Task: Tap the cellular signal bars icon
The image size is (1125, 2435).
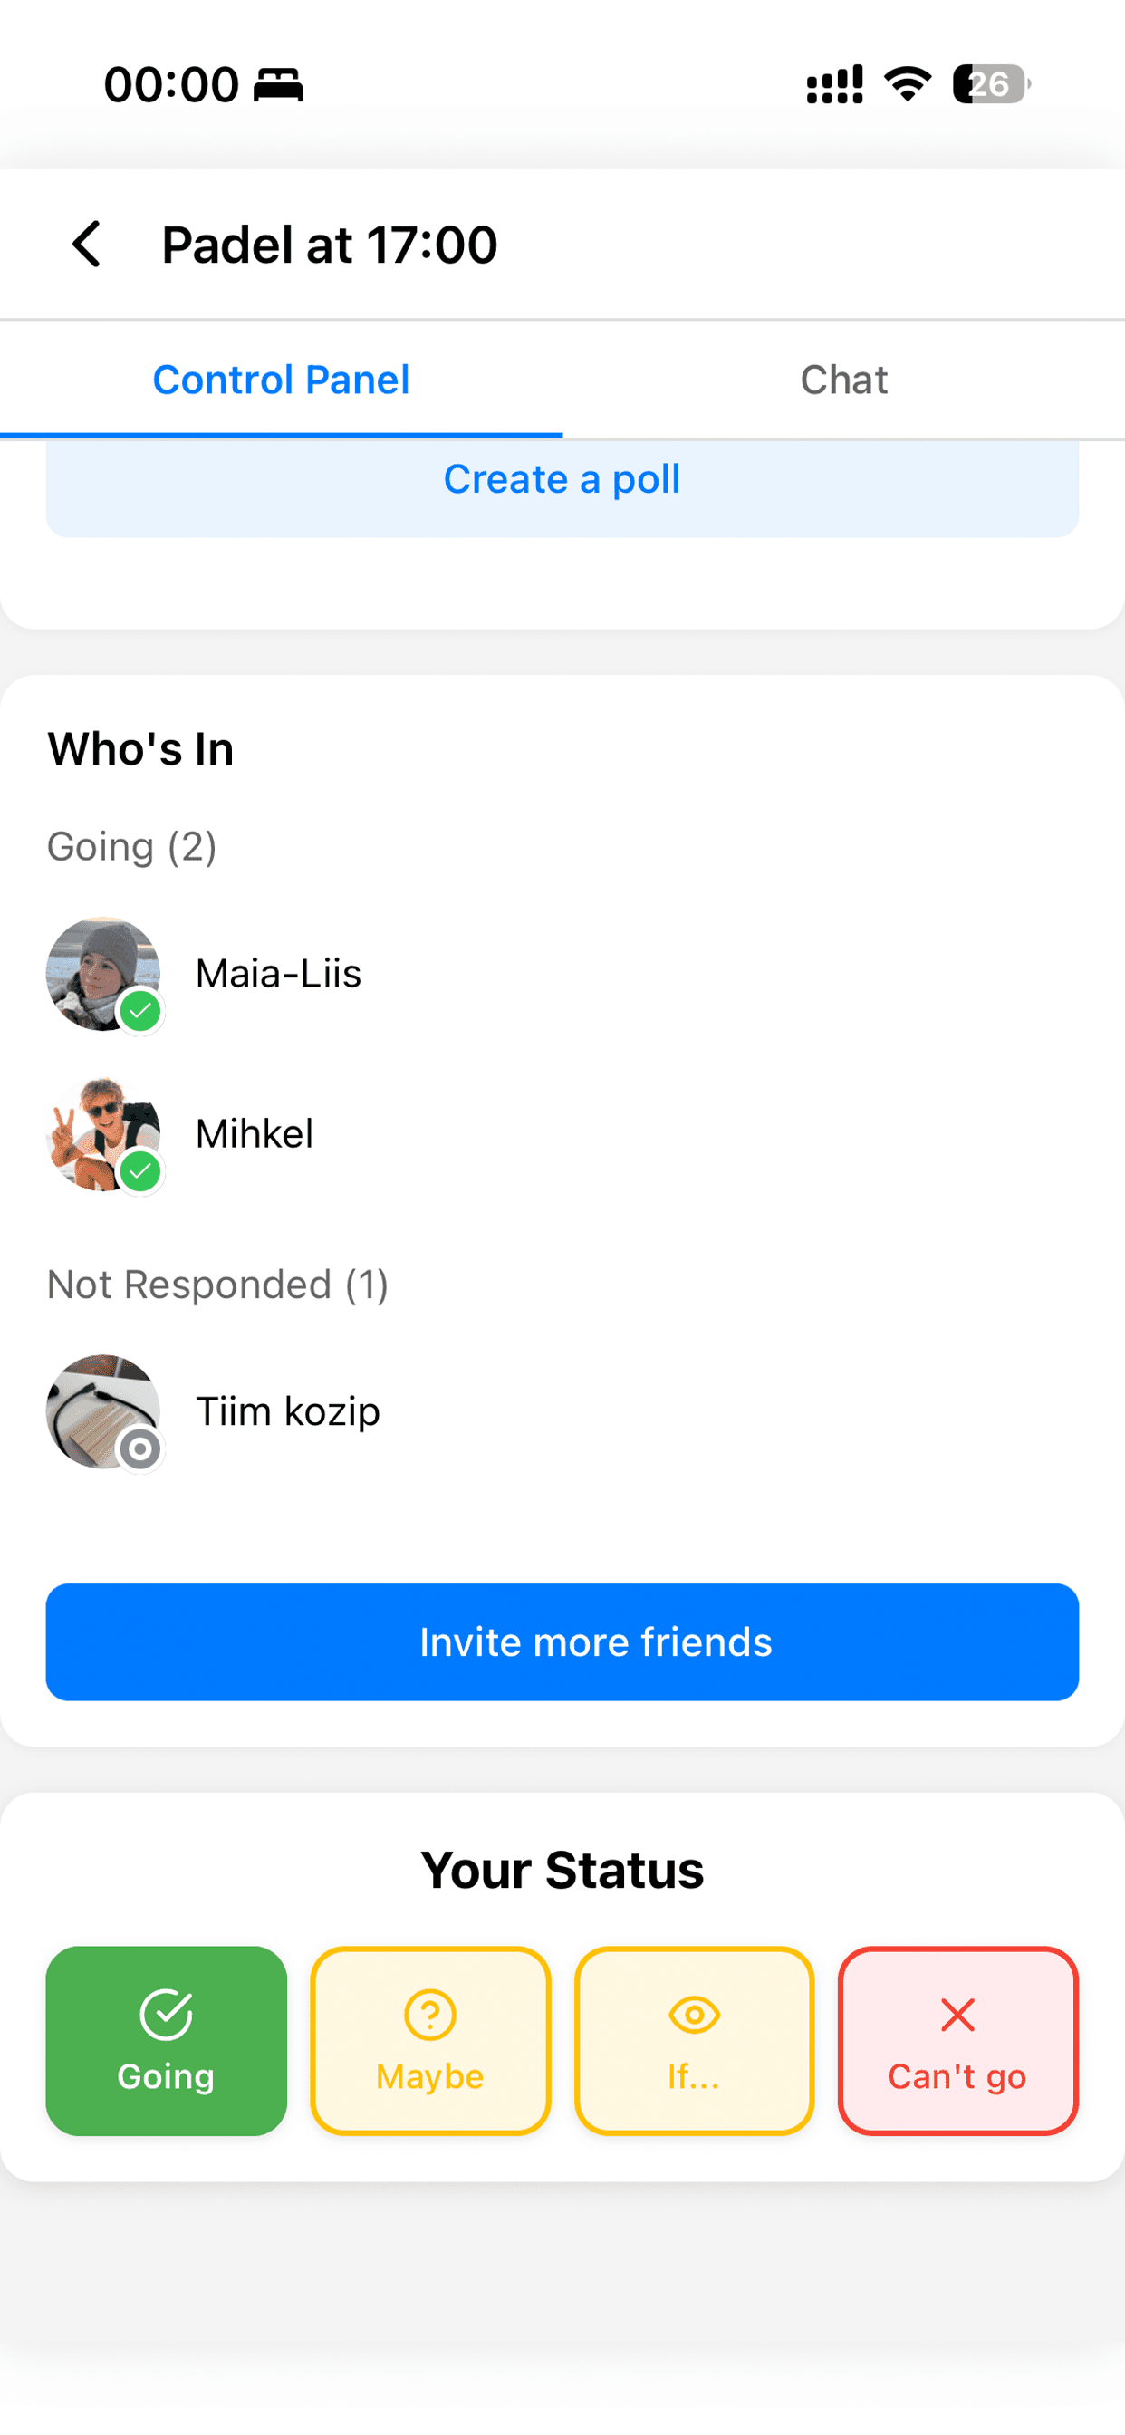Action: [x=834, y=85]
